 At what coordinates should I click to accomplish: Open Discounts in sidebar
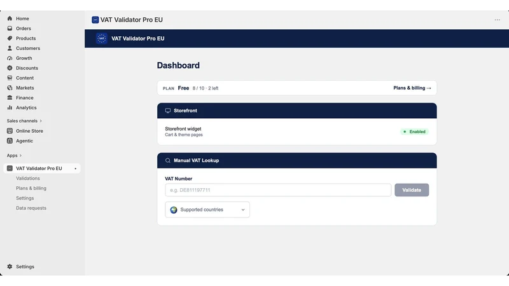pyautogui.click(x=27, y=68)
